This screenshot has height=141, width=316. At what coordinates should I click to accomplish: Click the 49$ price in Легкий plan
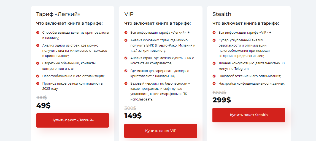(44, 105)
